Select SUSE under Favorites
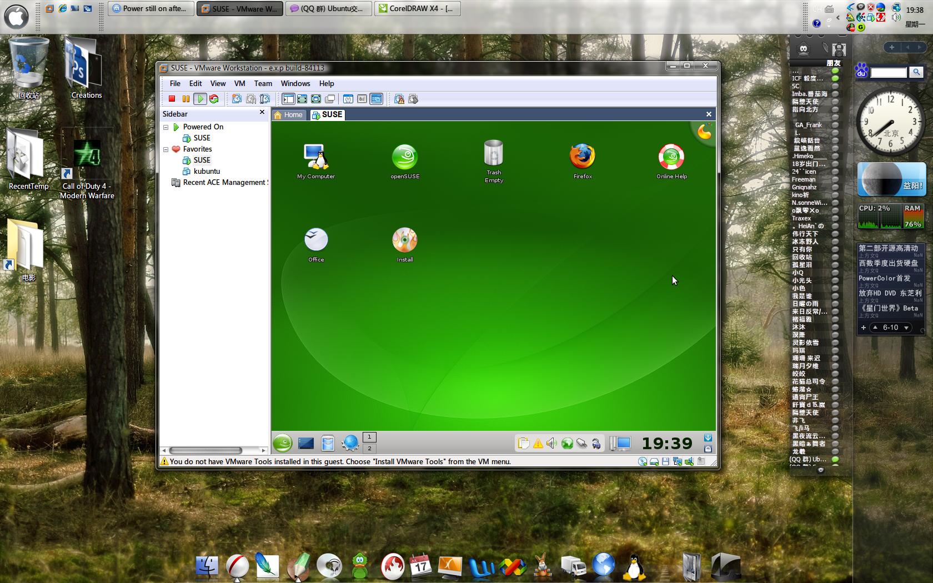This screenshot has height=583, width=933. pyautogui.click(x=197, y=160)
